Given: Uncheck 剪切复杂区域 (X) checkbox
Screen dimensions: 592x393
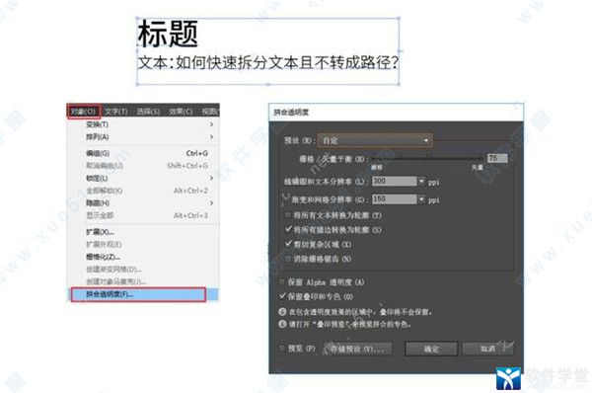Looking at the screenshot, I should click(x=288, y=244).
